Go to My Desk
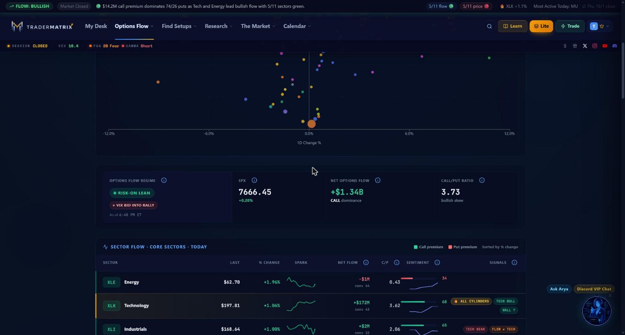Screen dimensions: 625x335 click(x=96, y=26)
